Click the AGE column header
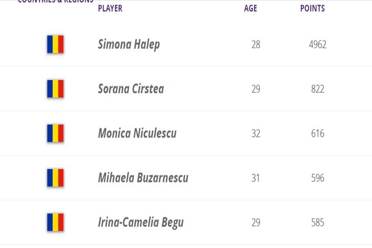 [x=251, y=8]
